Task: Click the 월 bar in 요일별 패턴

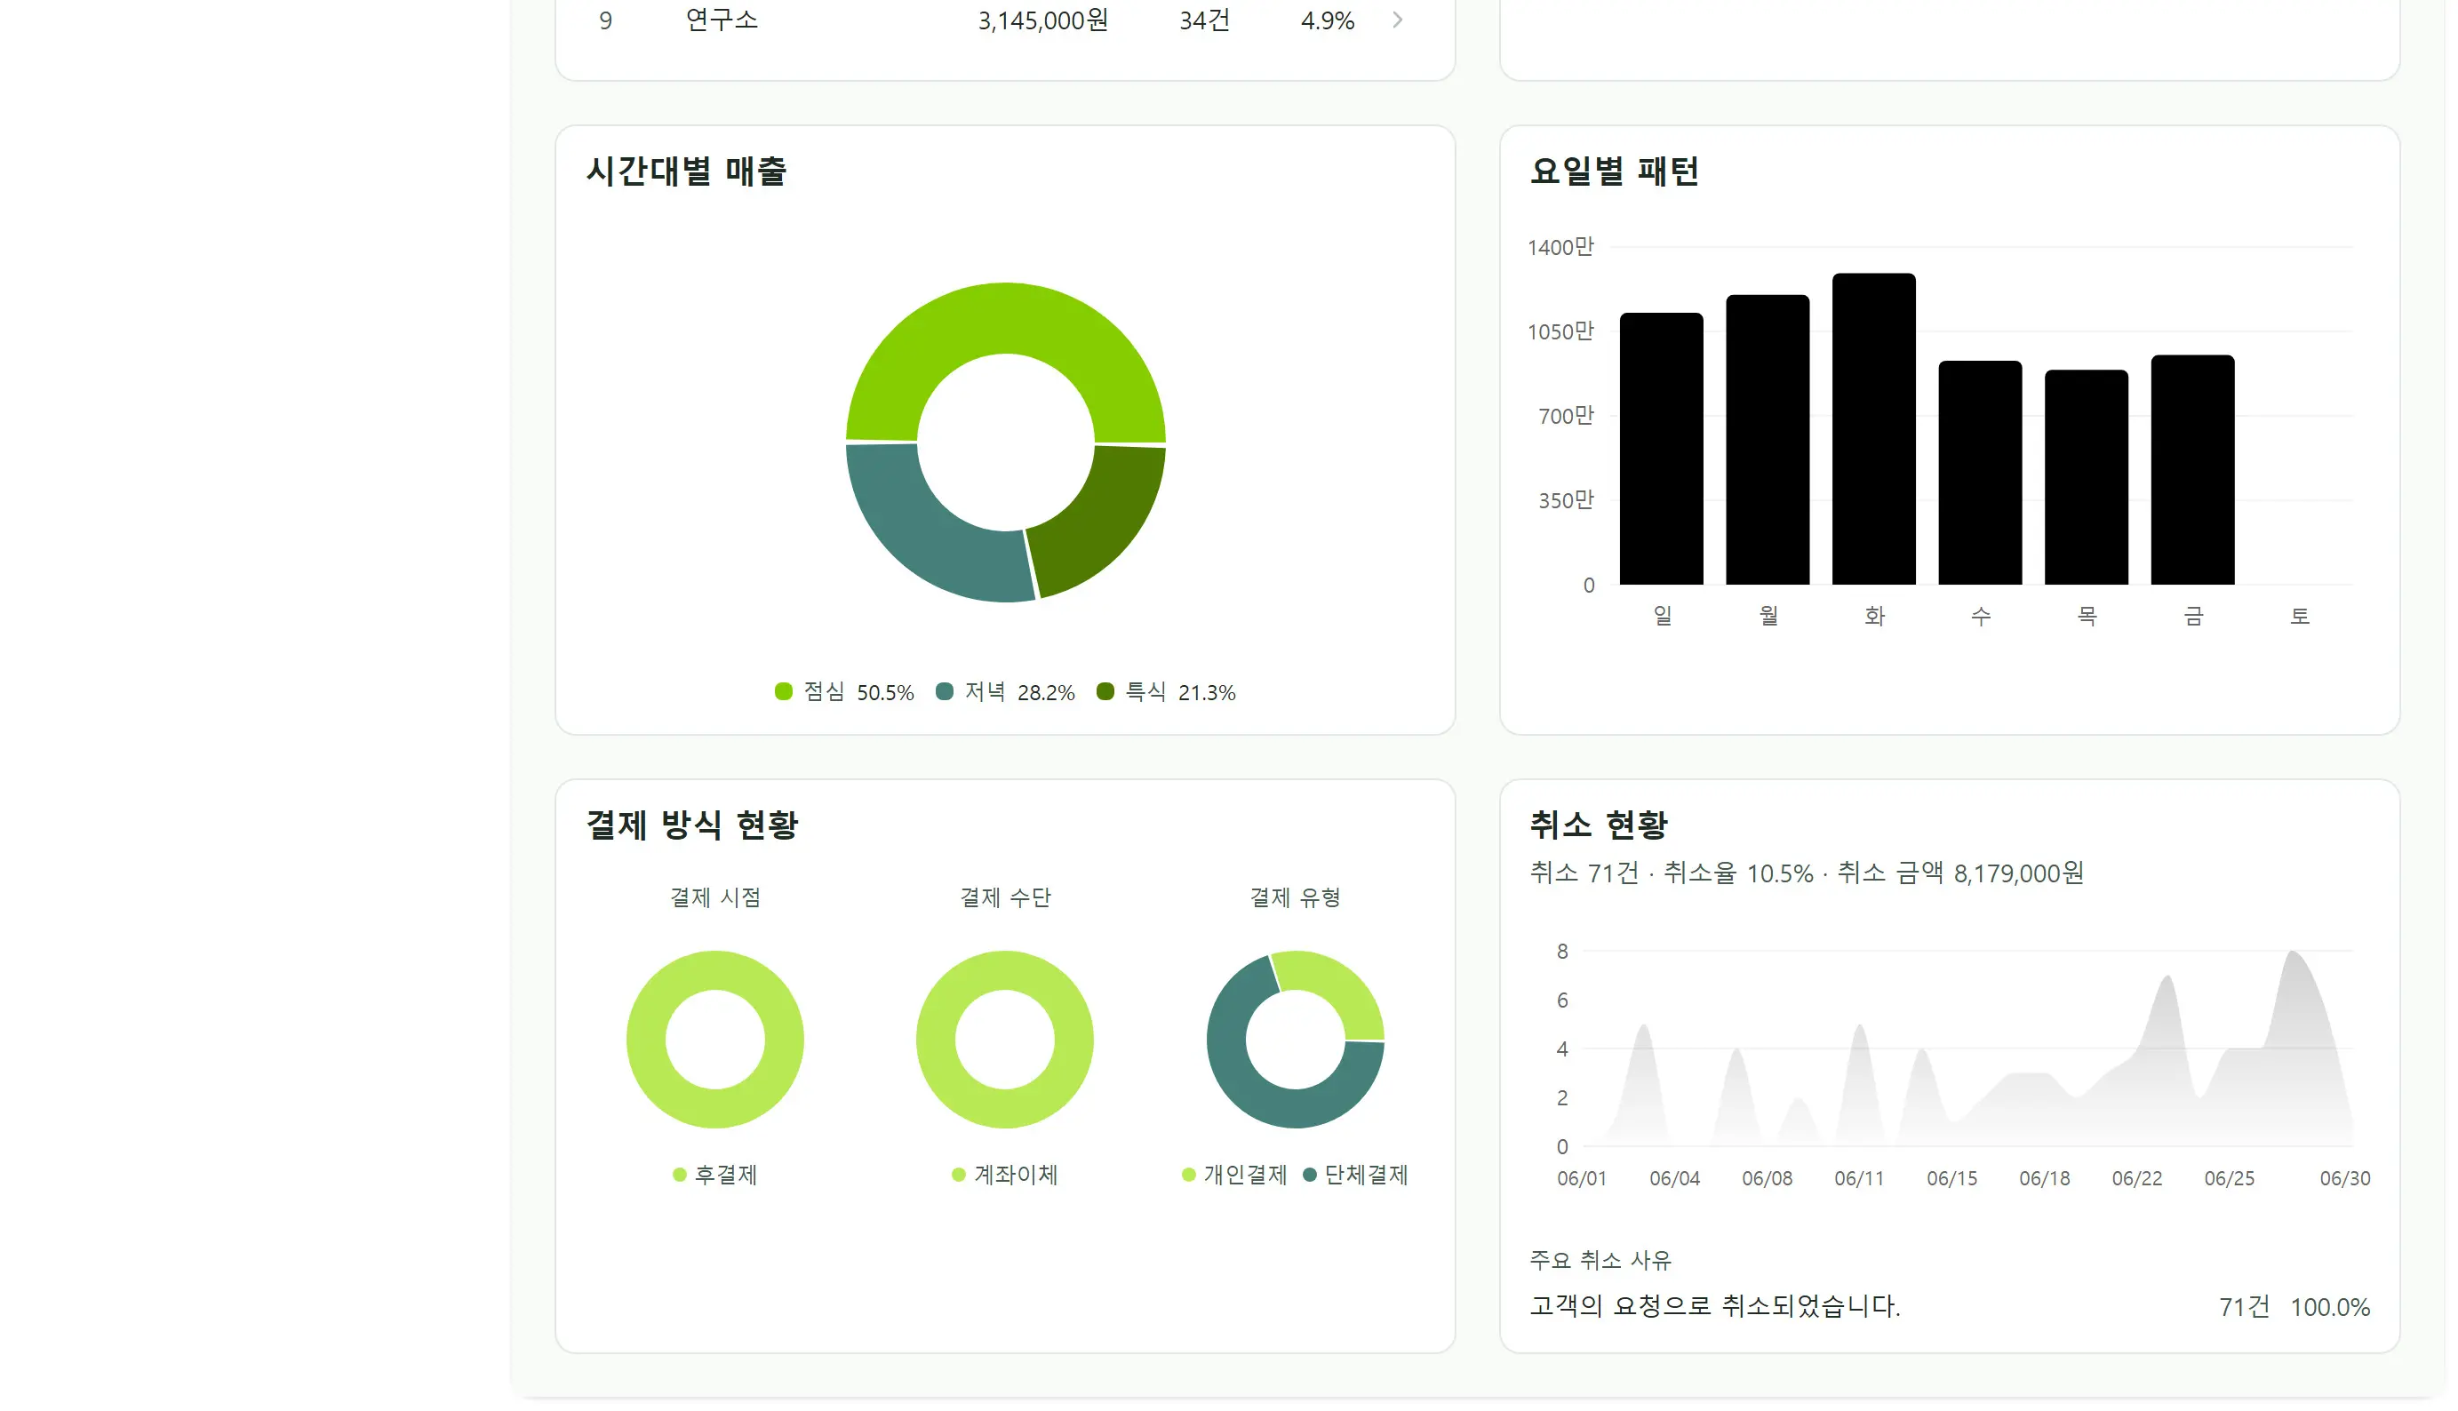Action: (1768, 440)
